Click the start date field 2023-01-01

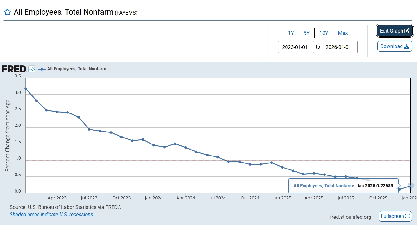click(296, 47)
